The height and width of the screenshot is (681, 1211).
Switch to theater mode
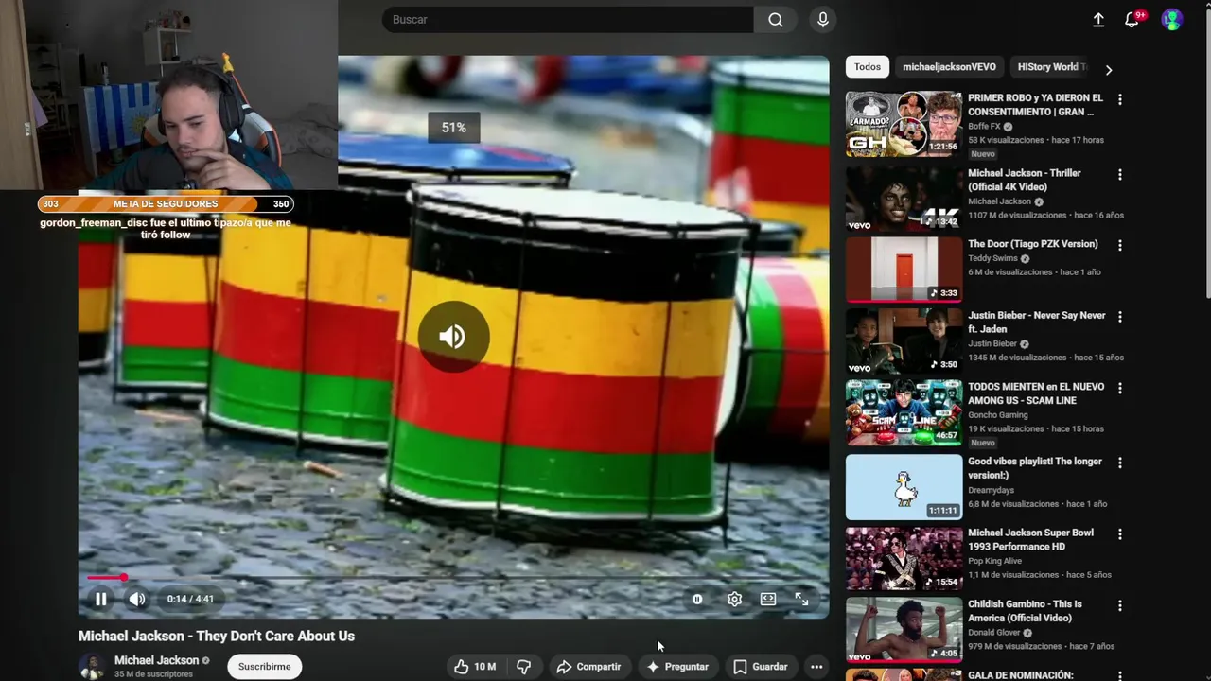pyautogui.click(x=768, y=599)
